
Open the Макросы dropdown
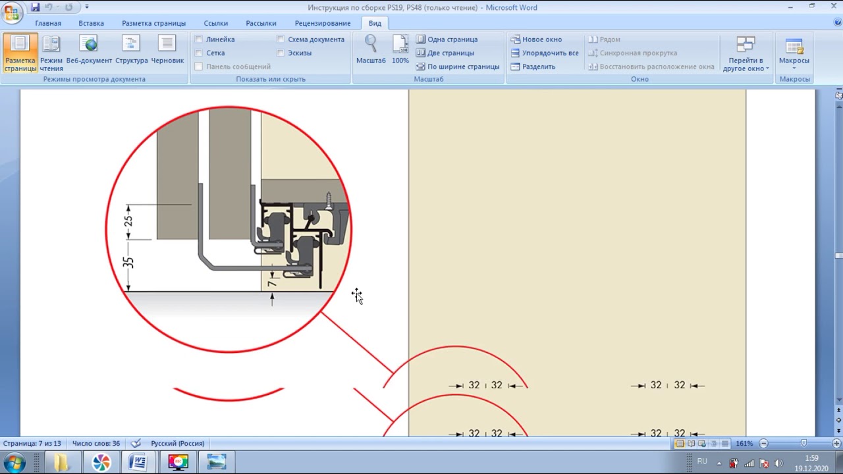click(794, 53)
